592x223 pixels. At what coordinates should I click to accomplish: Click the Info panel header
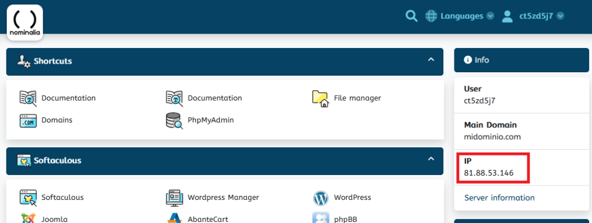[x=521, y=60]
